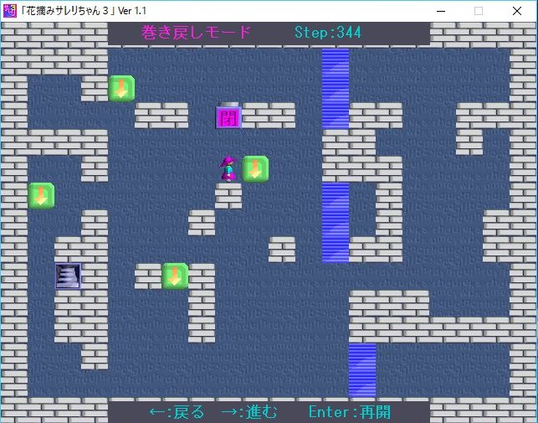This screenshot has height=423, width=538.
Task: Click the Enter:再開 resume label
Action: click(x=349, y=412)
